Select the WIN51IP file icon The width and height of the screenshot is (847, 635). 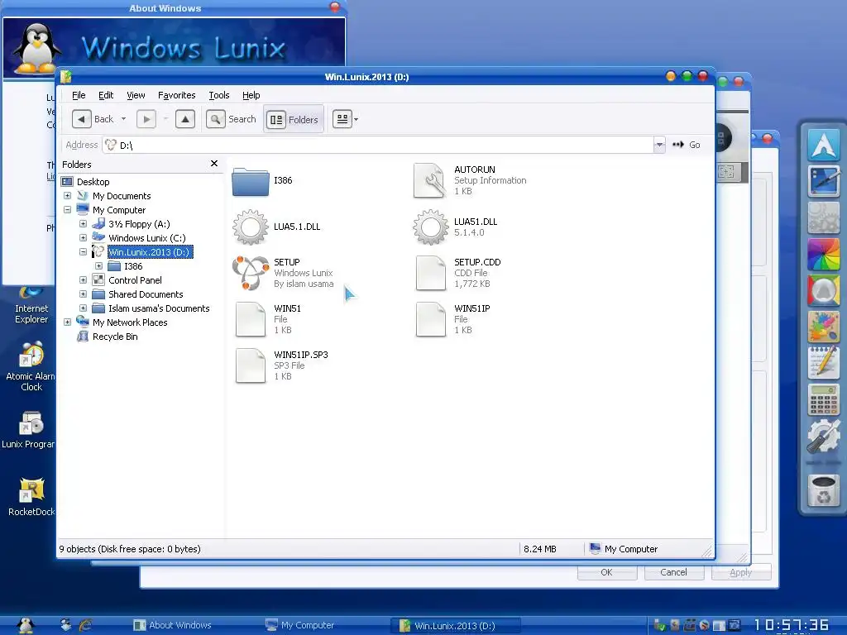(430, 320)
